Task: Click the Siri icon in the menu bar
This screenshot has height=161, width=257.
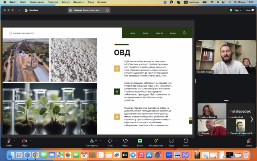Action: coord(230,2)
